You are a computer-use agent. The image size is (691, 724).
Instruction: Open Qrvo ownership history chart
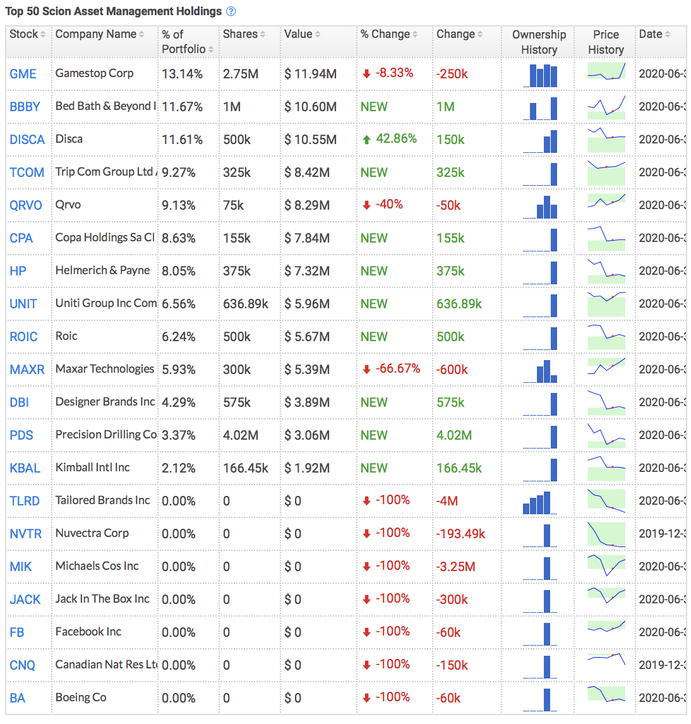point(540,206)
